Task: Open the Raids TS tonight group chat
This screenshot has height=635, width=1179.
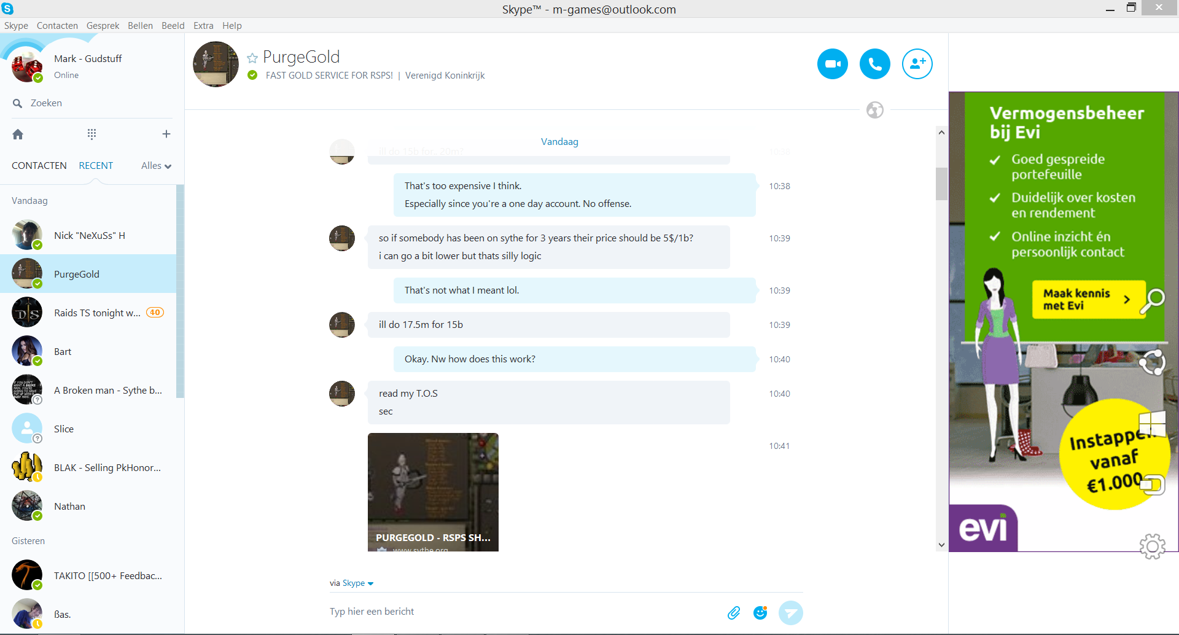Action: pyautogui.click(x=88, y=313)
